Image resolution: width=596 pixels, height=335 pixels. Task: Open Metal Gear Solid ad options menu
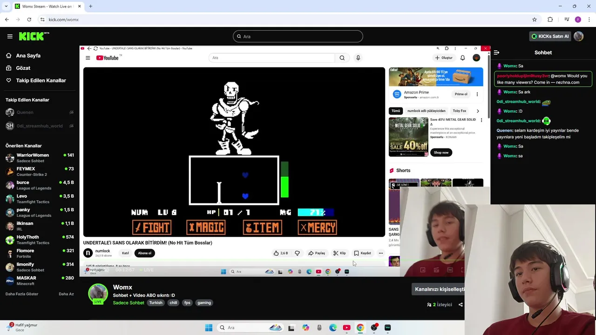(481, 120)
